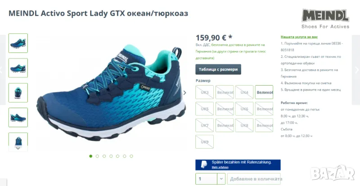Select the second side-view shoe thumbnail
The image size is (360, 186).
tap(18, 68)
